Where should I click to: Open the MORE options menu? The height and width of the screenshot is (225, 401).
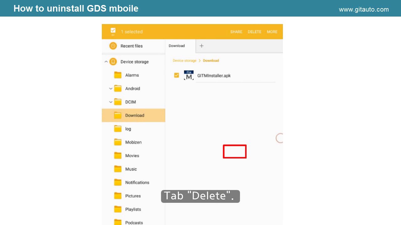click(x=272, y=32)
